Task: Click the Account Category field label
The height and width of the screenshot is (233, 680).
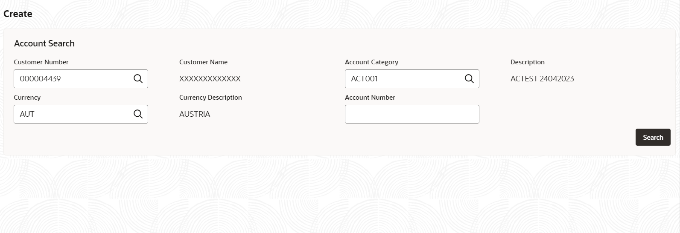Action: (x=371, y=62)
